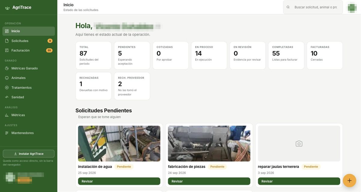
Task: Click the Rechazadas 1 stat card
Action: point(94,86)
